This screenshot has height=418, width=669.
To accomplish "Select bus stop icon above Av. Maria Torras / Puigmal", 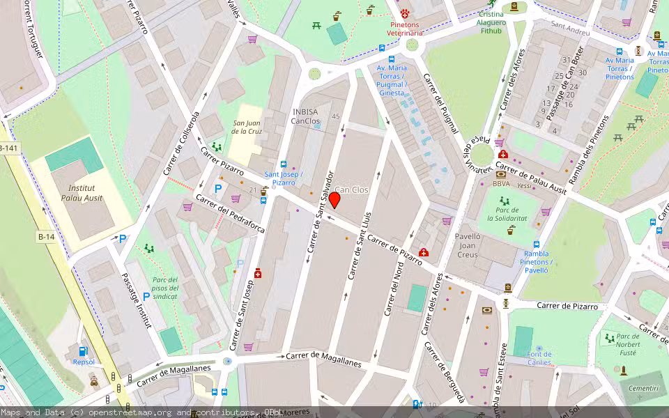I will click(x=391, y=59).
